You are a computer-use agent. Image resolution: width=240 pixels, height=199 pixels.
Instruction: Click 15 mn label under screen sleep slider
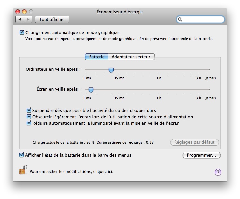tap(119, 98)
